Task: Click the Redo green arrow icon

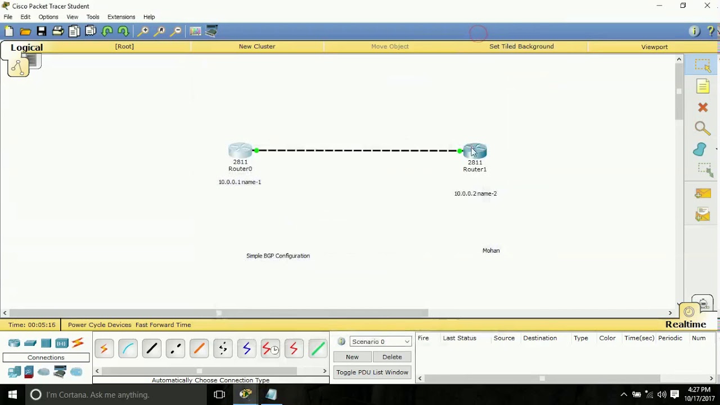Action: click(x=123, y=31)
